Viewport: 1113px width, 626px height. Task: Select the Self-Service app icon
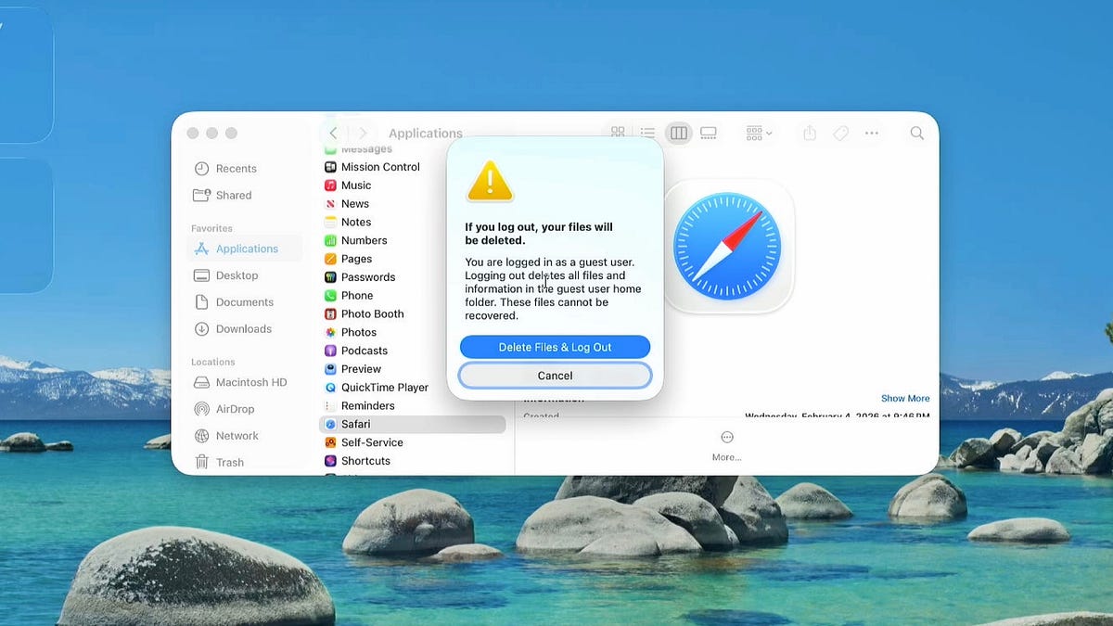point(330,442)
